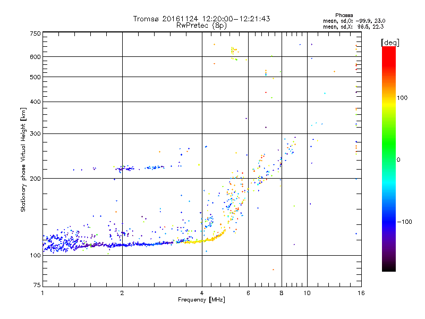Click the 'mean, sd,O: -99.9, 23.0' statistic
The width and height of the screenshot is (425, 319).
click(x=354, y=21)
